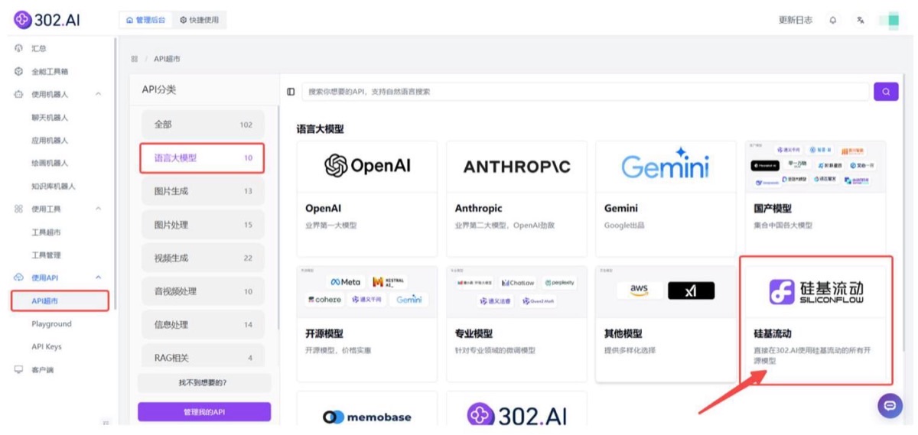This screenshot has height=435, width=918.
Task: Collapse the 使用API sidebar group
Action: (x=98, y=278)
